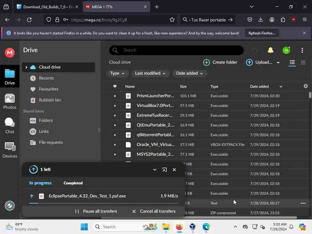The width and height of the screenshot is (312, 234).
Task: Go back in browser
Action: click(7, 20)
